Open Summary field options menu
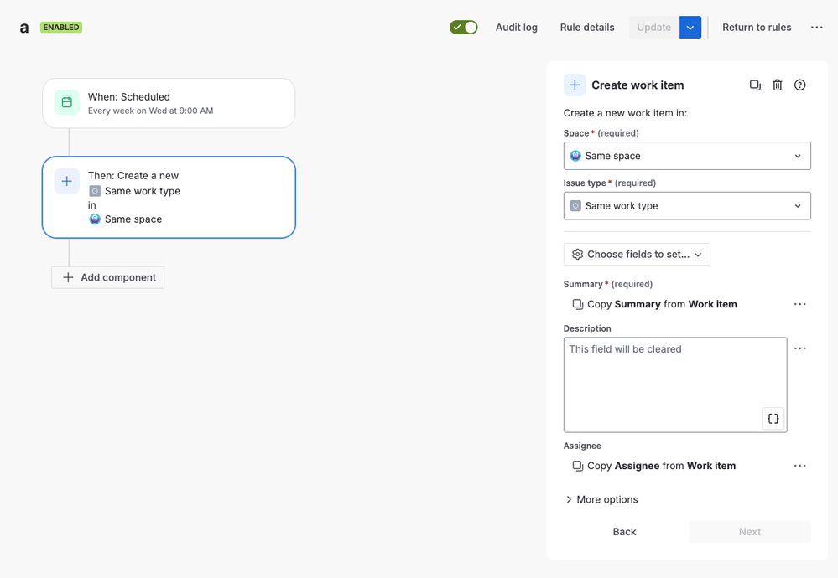Image resolution: width=838 pixels, height=578 pixels. pyautogui.click(x=799, y=304)
